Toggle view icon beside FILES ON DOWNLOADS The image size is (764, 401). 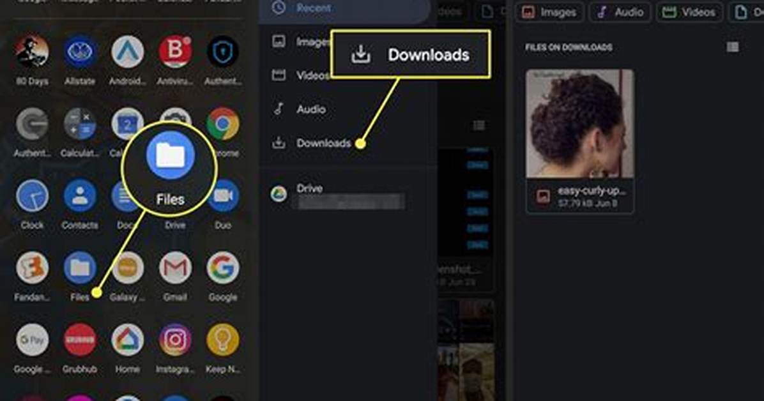coord(732,47)
